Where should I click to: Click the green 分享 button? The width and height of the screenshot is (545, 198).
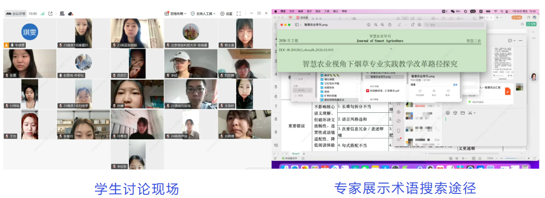[531, 24]
